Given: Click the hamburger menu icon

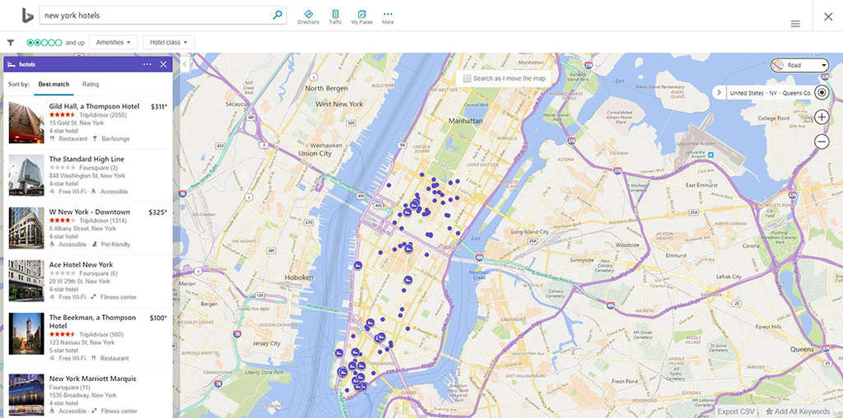Looking at the screenshot, I should pyautogui.click(x=795, y=24).
